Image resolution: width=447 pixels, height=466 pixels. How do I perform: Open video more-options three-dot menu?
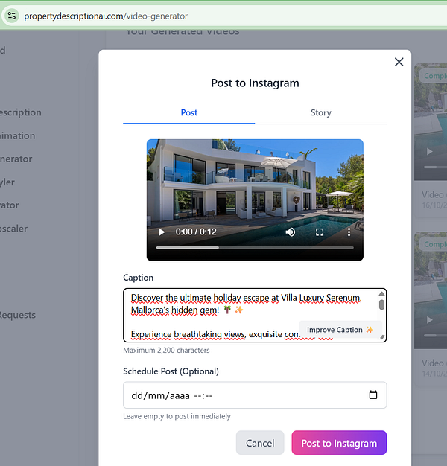349,232
